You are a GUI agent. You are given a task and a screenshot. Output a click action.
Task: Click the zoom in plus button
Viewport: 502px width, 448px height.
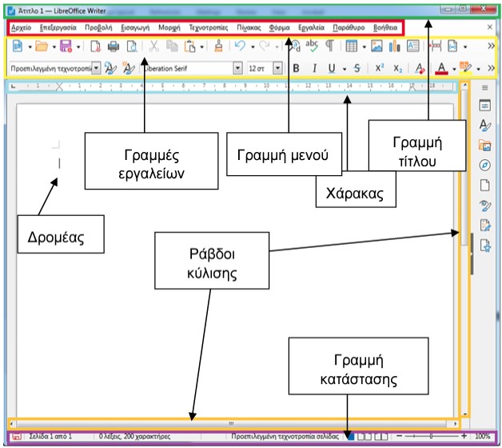click(x=464, y=436)
